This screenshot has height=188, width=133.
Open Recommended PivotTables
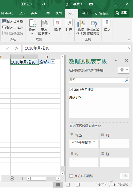click(x=93, y=27)
